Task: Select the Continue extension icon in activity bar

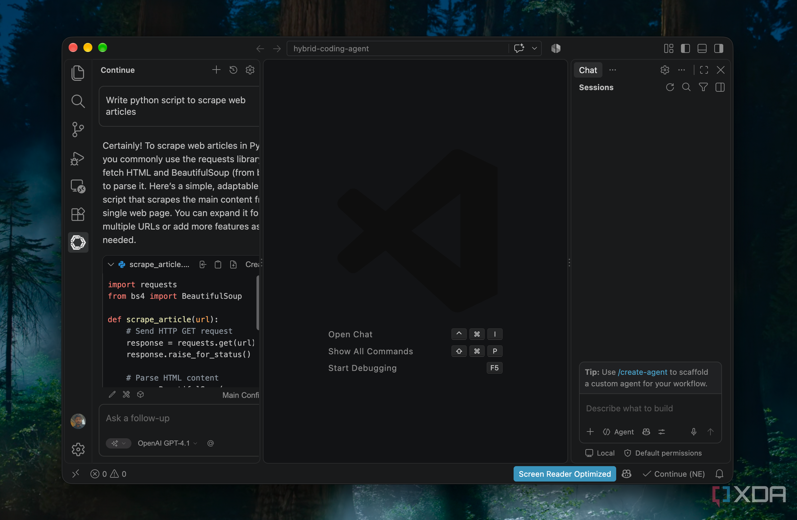Action: [x=78, y=242]
